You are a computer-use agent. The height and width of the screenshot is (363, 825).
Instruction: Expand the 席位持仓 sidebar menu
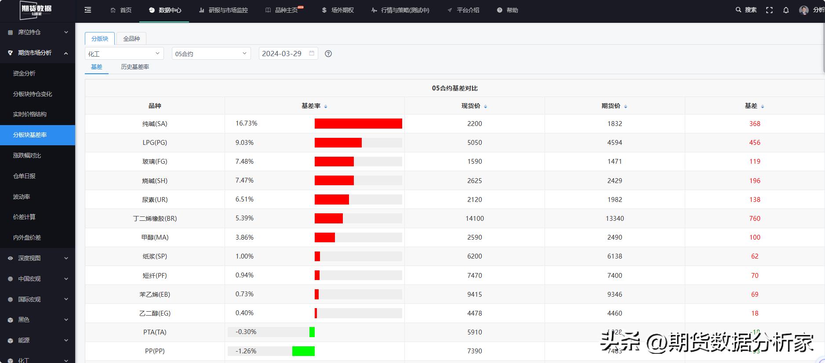tap(37, 32)
